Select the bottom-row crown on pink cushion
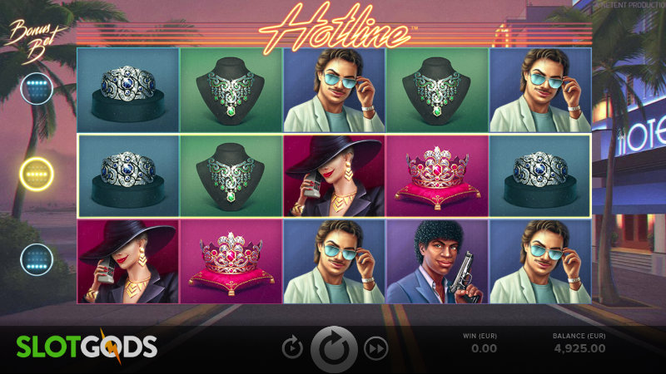This screenshot has height=374, width=666. [231, 261]
